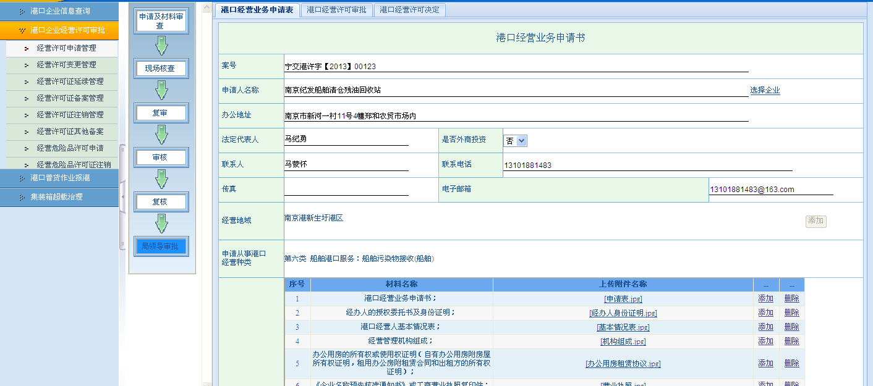
Task: Open the 审核 workflow step
Action: click(161, 157)
